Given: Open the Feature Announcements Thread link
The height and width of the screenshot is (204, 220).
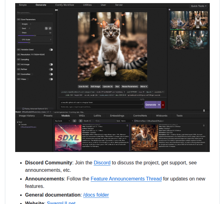Looking at the screenshot, I should point(126,179).
